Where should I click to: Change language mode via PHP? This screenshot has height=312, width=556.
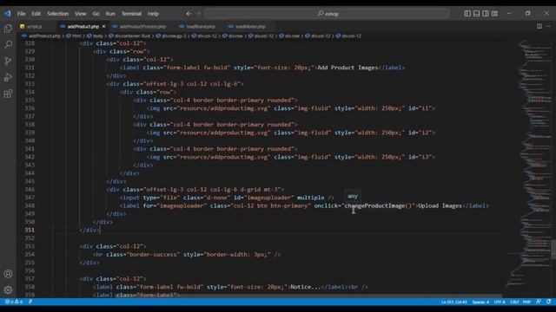526,302
